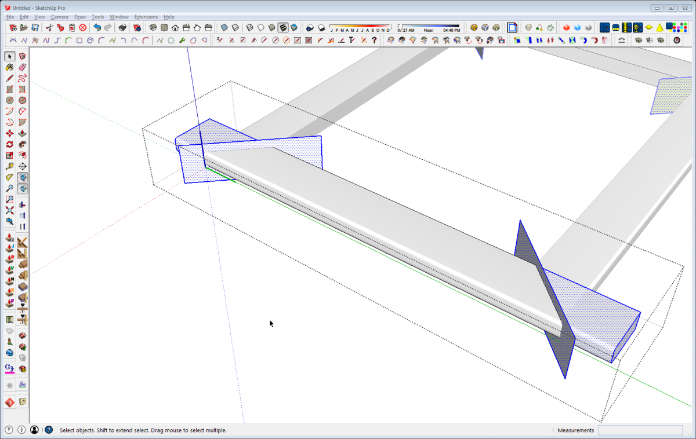The height and width of the screenshot is (439, 696).
Task: Click the Undo icon in the top toolbar
Action: click(x=97, y=27)
